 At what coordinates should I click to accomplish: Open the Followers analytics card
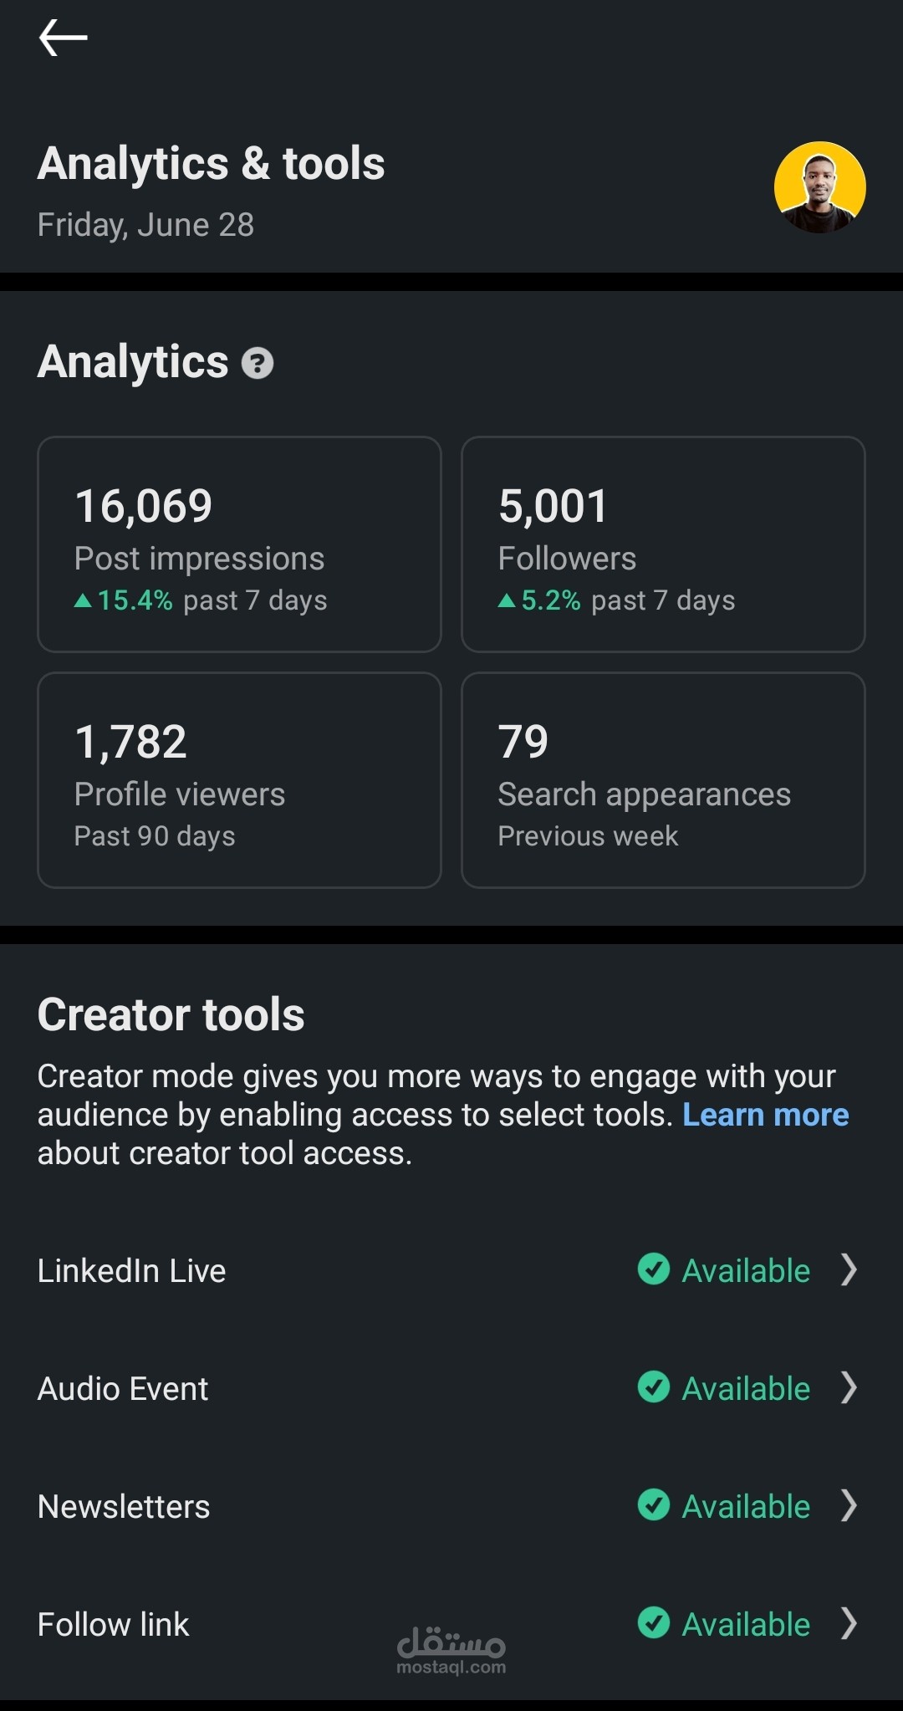click(662, 544)
